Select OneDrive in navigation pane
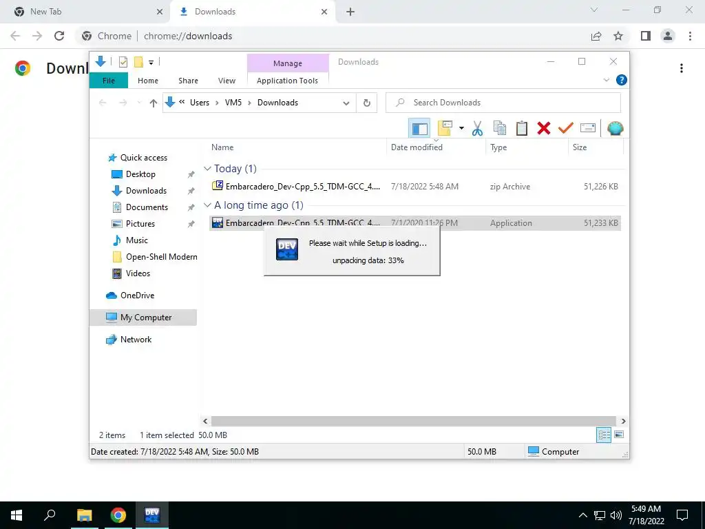Screen dimensions: 705x529 click(137, 295)
